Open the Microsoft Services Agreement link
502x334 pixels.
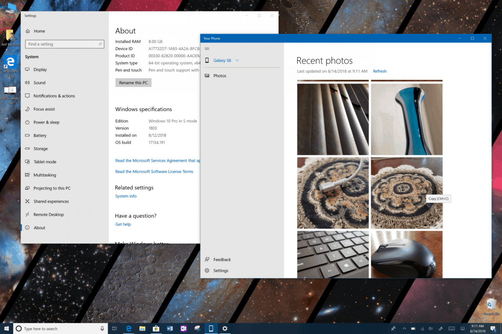[158, 160]
